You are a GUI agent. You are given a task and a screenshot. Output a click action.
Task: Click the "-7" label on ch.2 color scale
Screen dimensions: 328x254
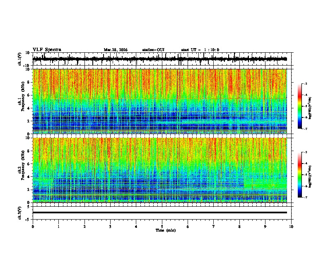coord(305,197)
